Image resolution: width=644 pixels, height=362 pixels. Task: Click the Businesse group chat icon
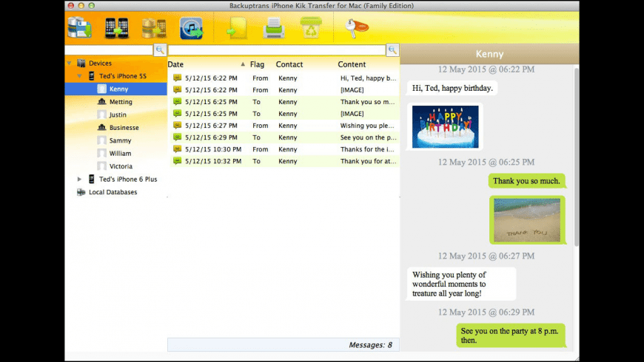click(102, 128)
